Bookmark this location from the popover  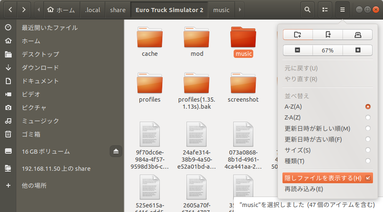point(328,35)
